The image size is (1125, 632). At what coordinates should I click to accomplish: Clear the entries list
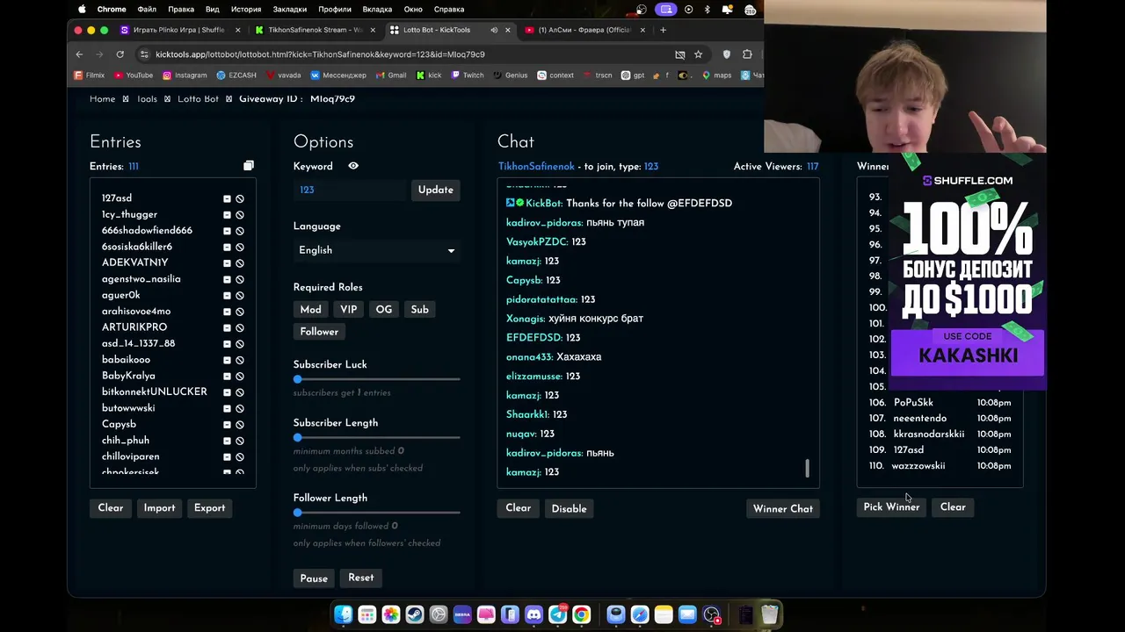pyautogui.click(x=111, y=507)
